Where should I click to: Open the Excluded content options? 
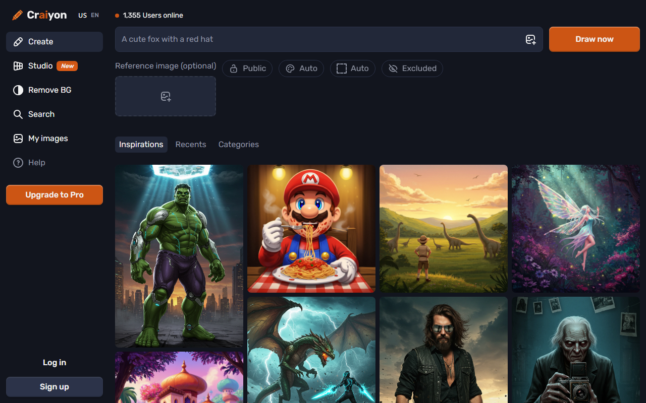(x=412, y=69)
